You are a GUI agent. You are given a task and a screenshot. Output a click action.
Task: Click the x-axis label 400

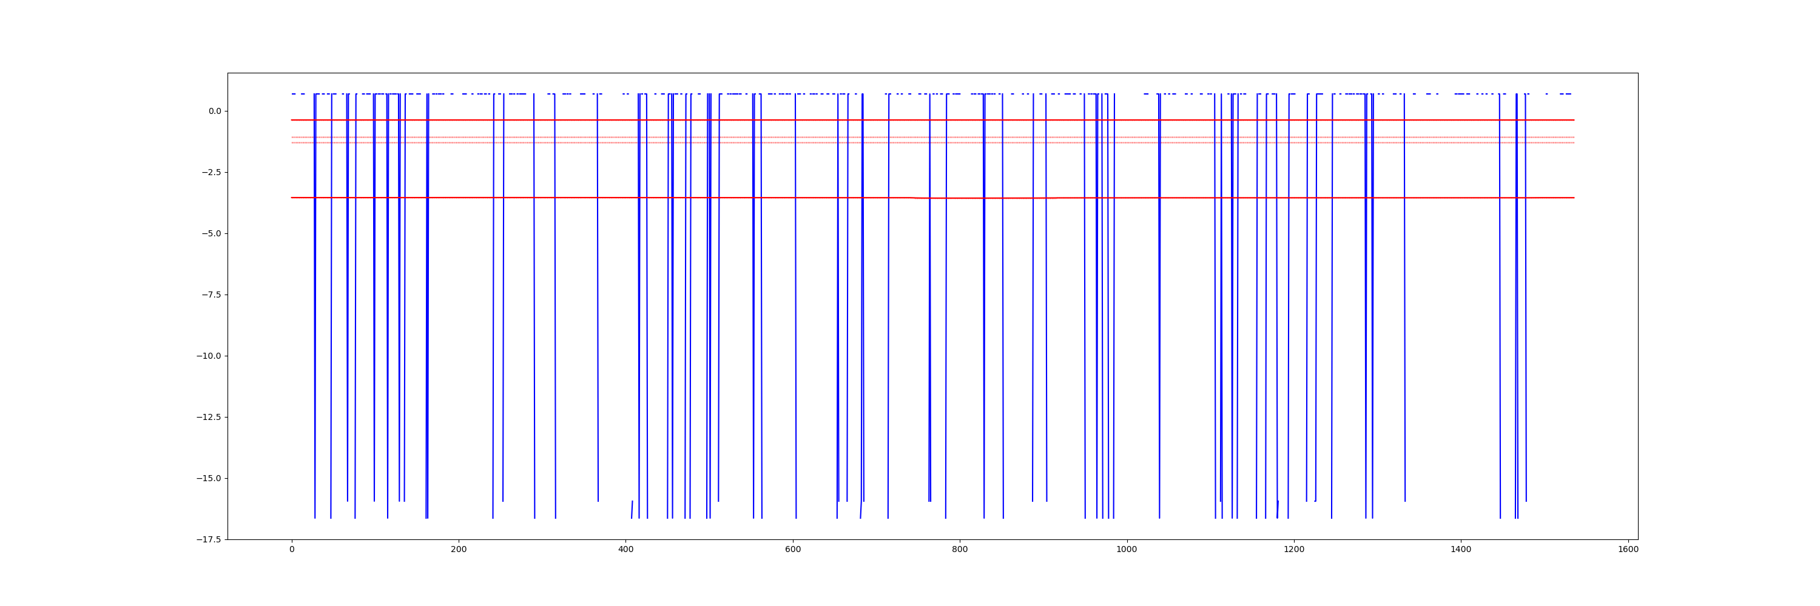626,550
